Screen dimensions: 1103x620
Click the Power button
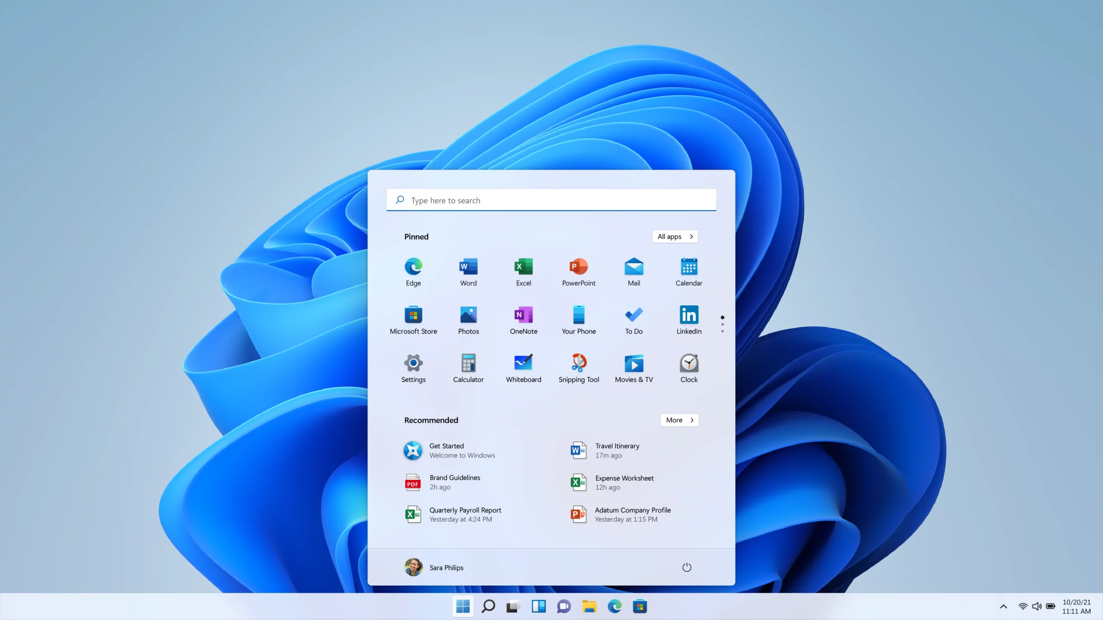pos(685,567)
